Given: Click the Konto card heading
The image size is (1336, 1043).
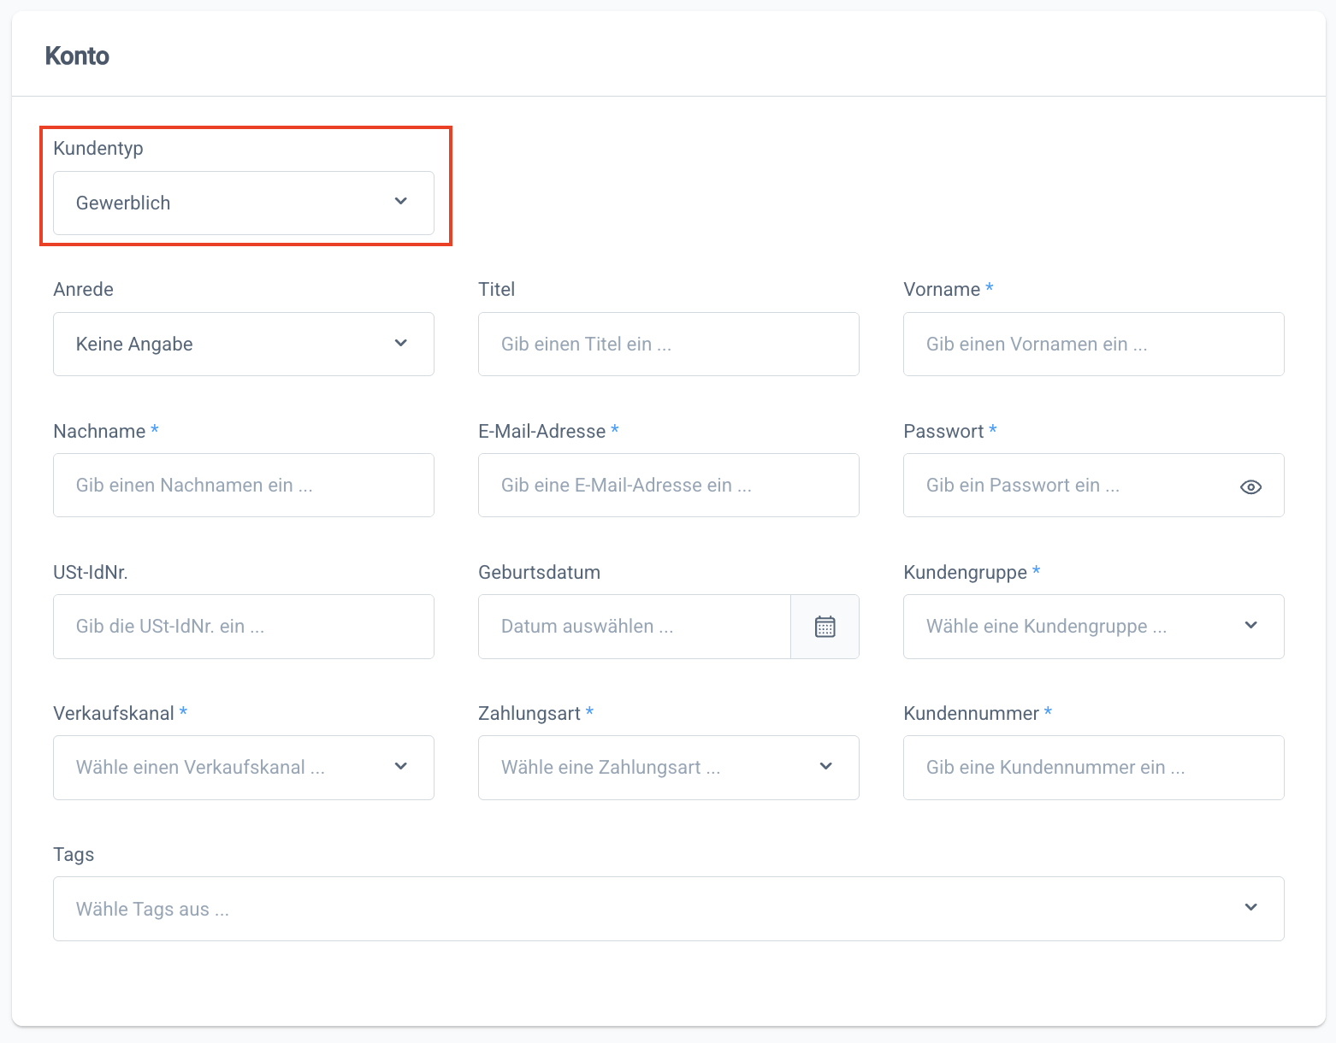Looking at the screenshot, I should point(77,56).
